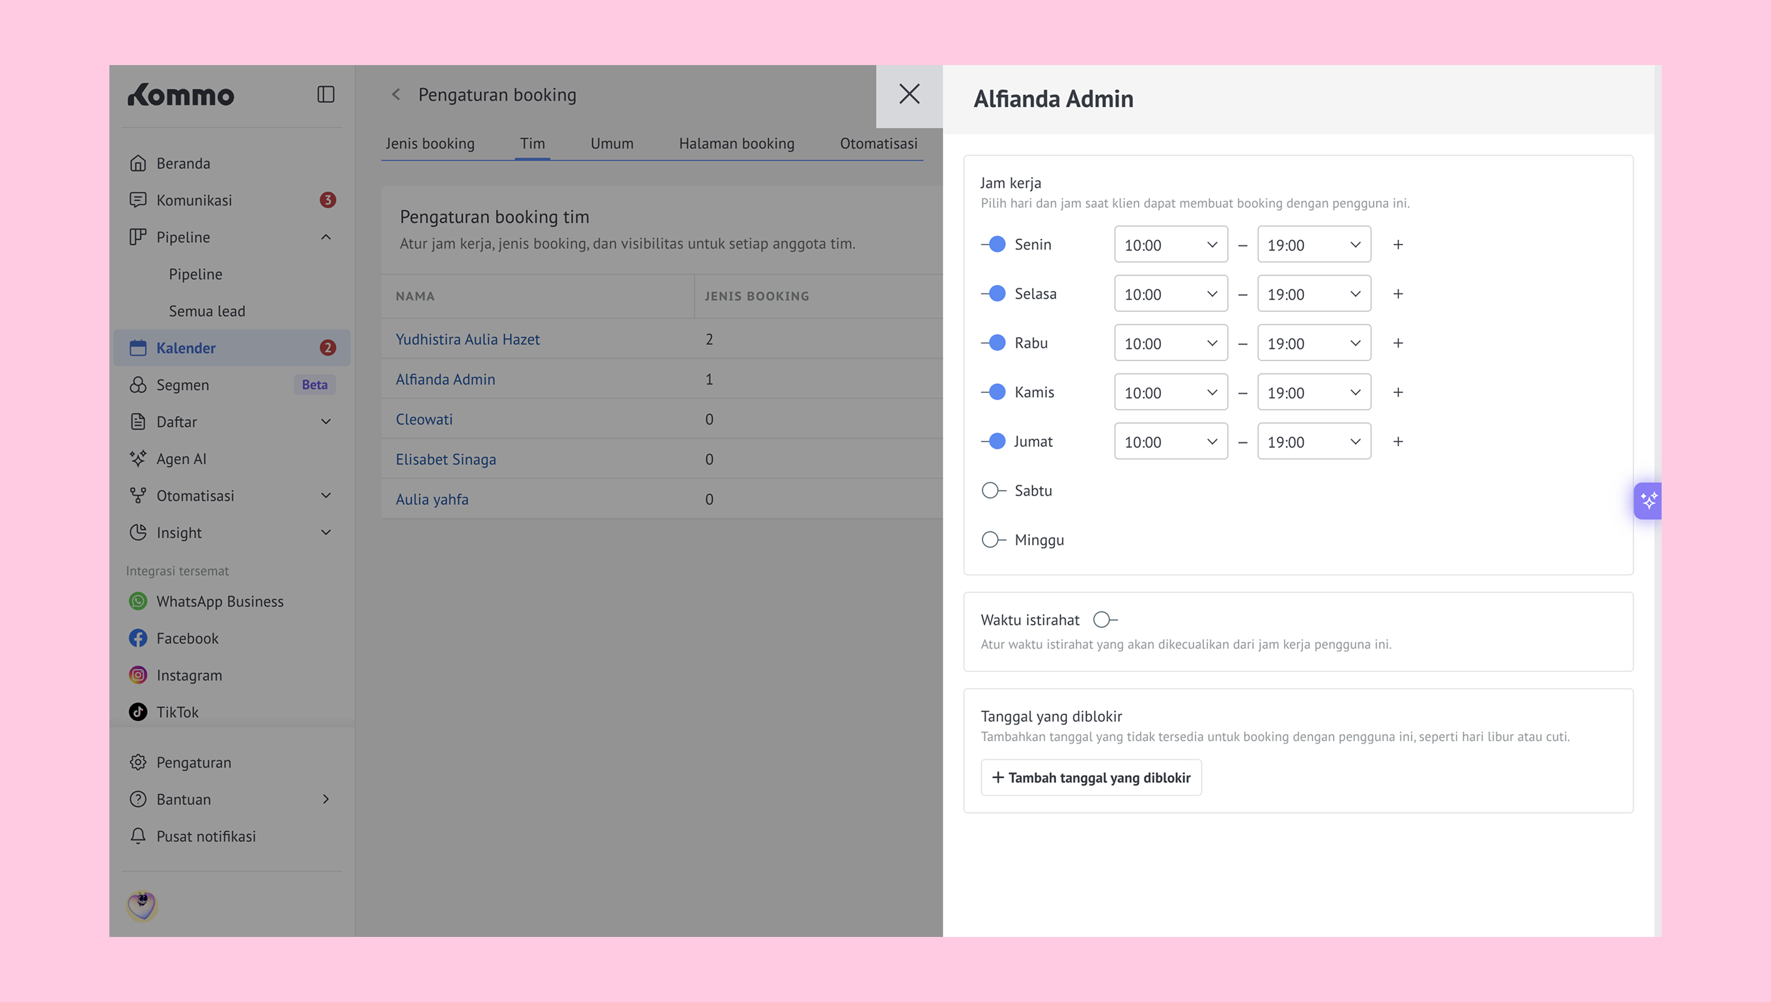Disable the Jumat working day toggle
The height and width of the screenshot is (1002, 1771).
[994, 441]
